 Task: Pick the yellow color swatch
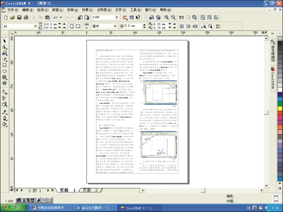point(280,109)
